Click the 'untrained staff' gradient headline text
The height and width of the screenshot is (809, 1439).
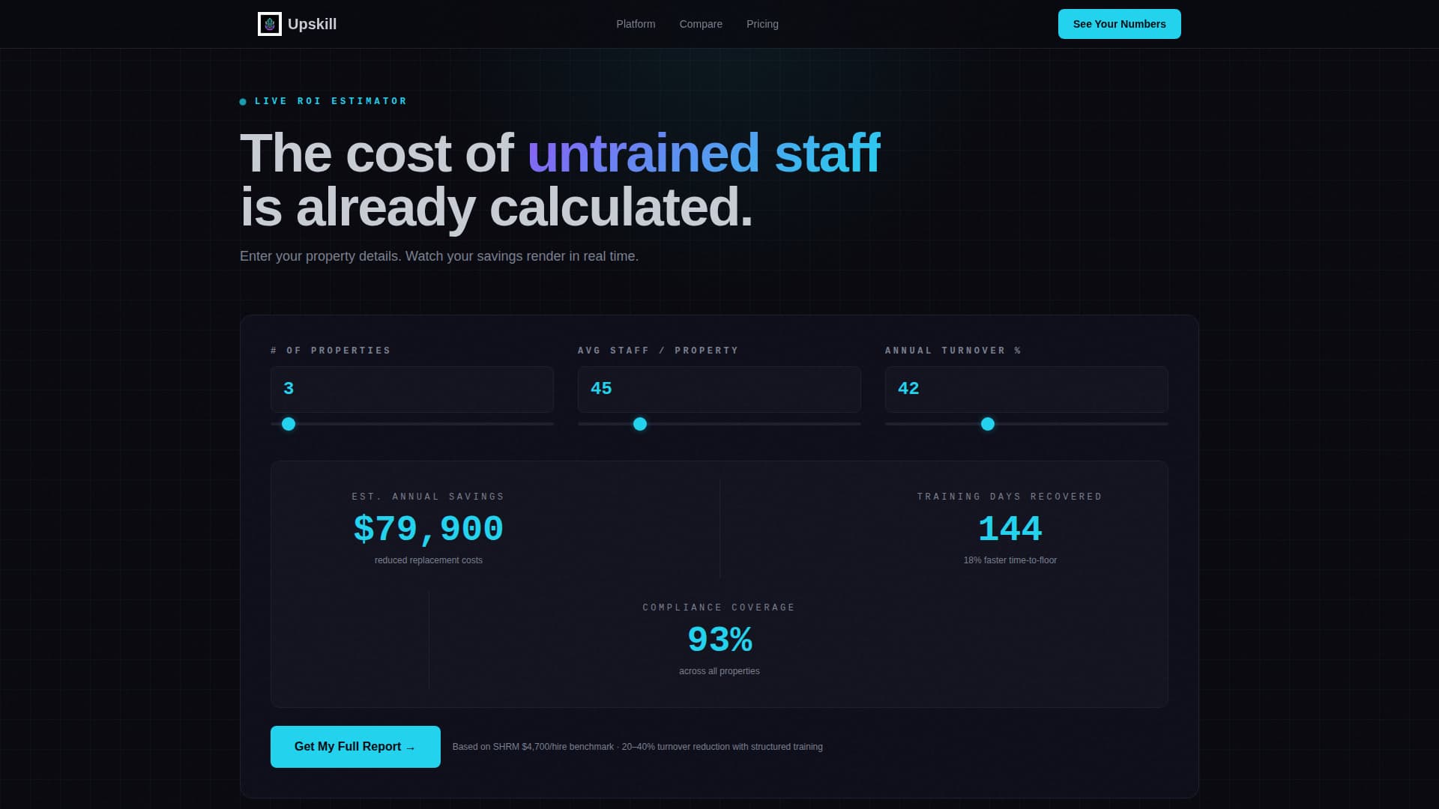704,154
